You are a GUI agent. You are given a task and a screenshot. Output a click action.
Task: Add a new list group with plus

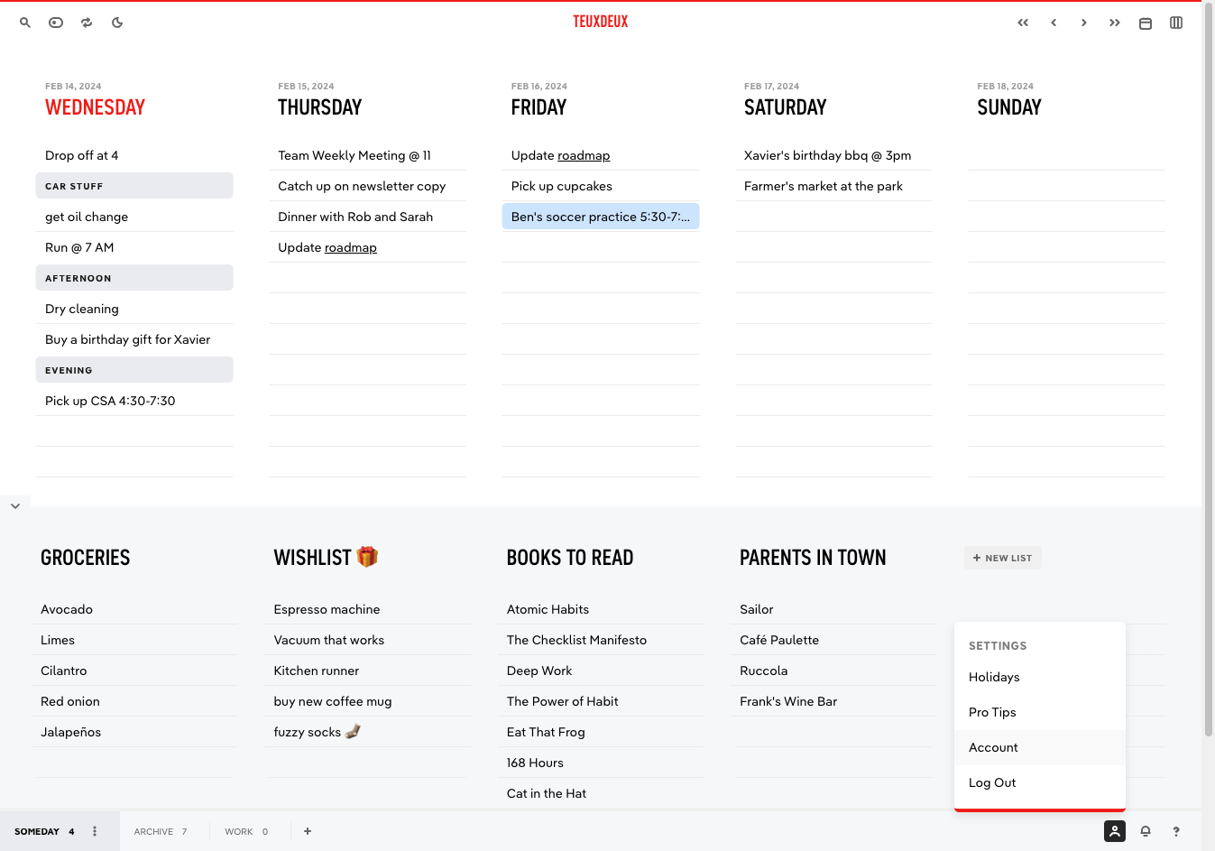(308, 831)
